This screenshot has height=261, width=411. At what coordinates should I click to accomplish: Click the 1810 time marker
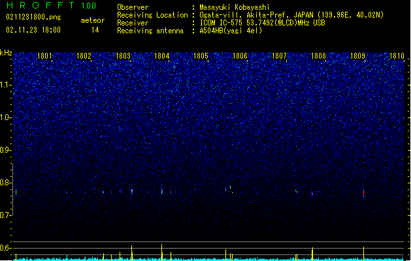point(397,55)
